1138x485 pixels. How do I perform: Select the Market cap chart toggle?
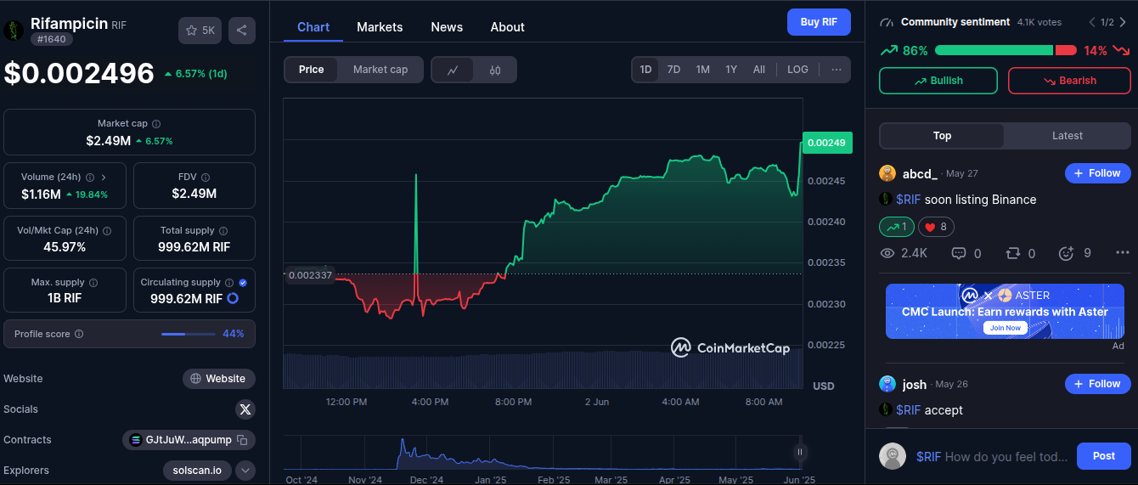coord(380,70)
